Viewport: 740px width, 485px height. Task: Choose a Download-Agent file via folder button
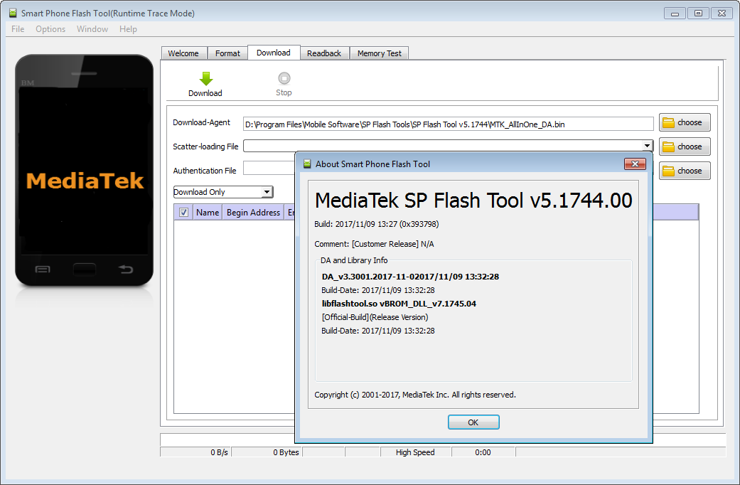(685, 123)
